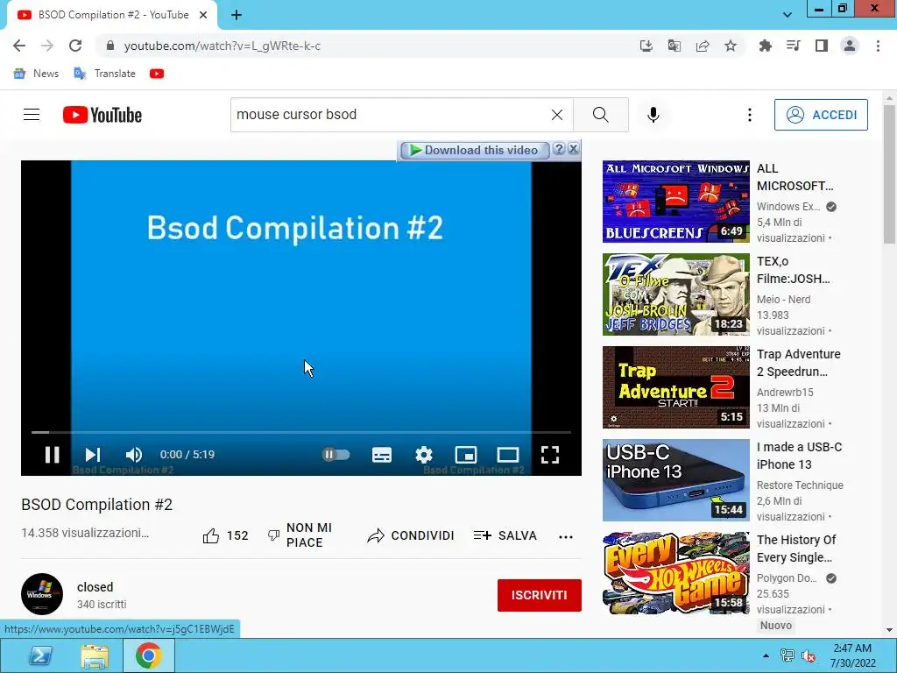Open The History Of Every Single title
The image size is (897, 673).
796,549
